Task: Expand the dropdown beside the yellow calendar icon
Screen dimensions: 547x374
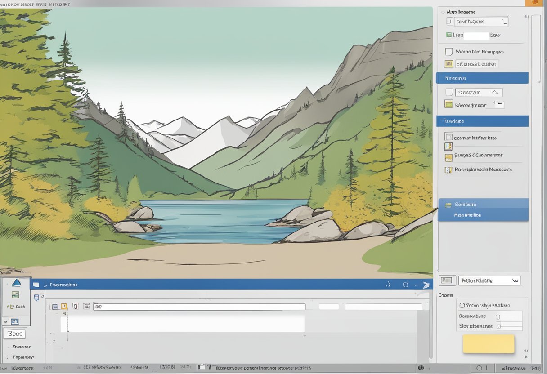Action: point(499,104)
